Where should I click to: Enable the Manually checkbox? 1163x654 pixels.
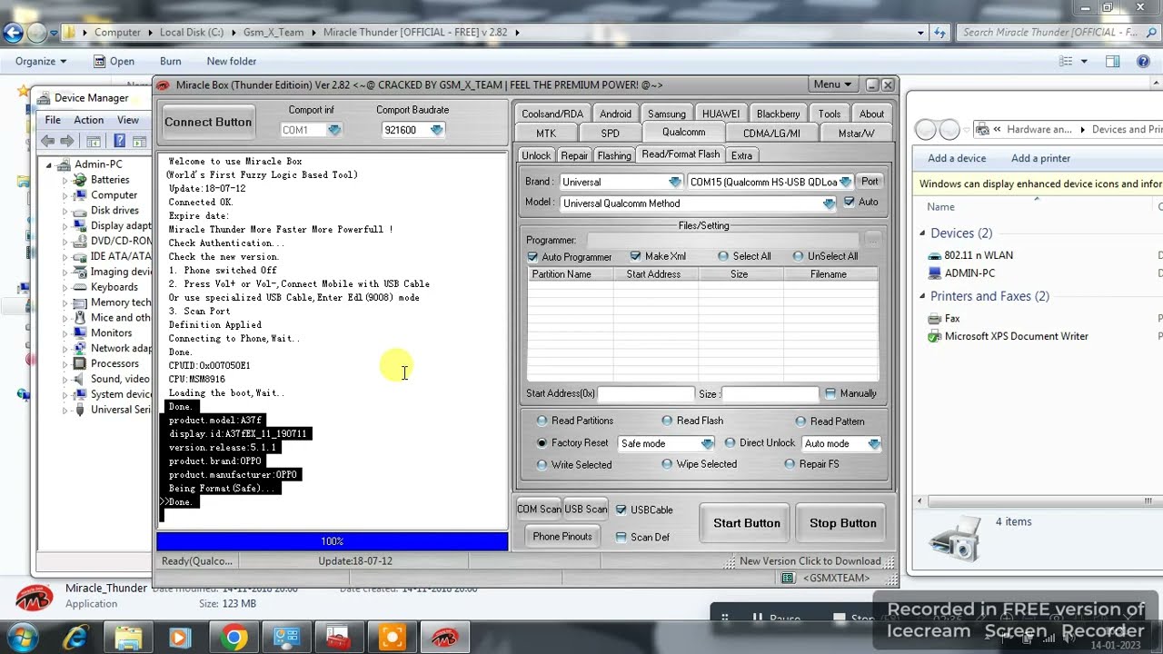point(830,393)
